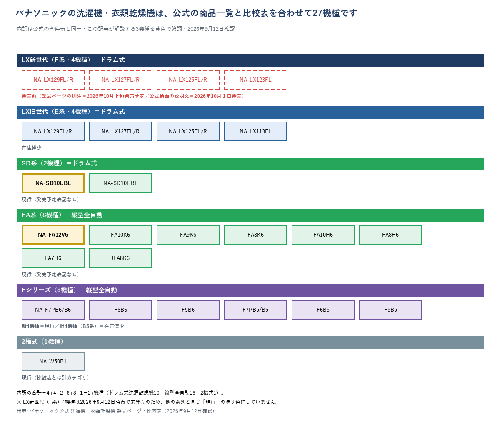Select the FA8K6 model box
This screenshot has height=425, width=500.
256,235
